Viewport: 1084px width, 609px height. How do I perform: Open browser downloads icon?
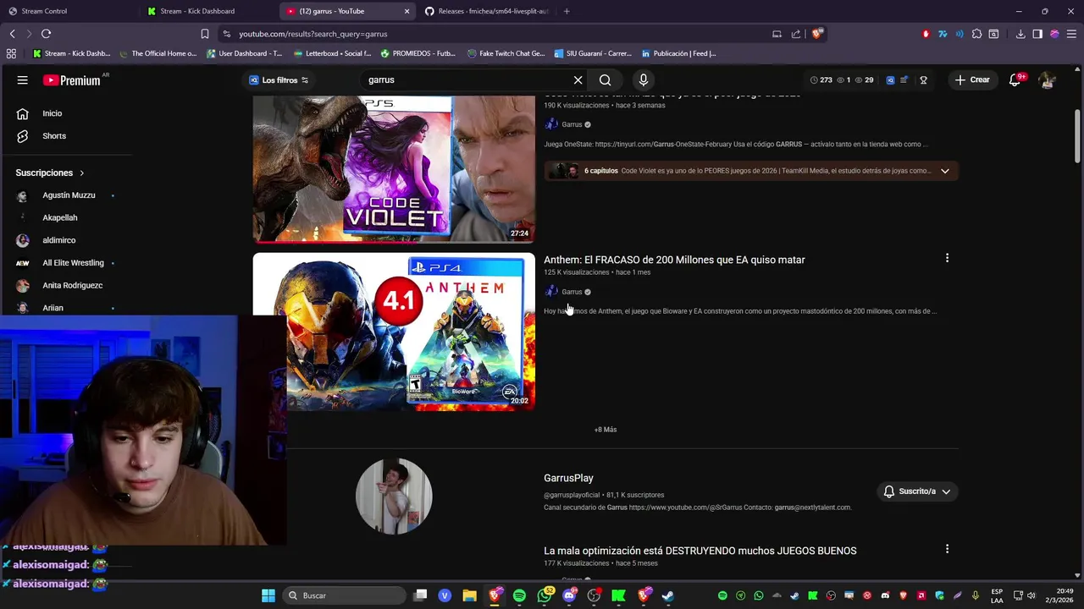1020,34
